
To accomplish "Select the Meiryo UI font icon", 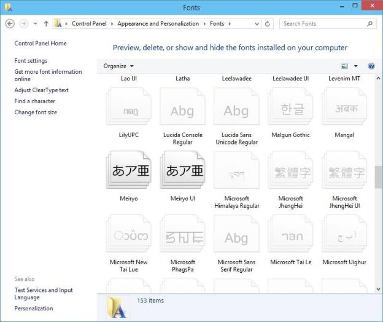I will click(x=183, y=170).
